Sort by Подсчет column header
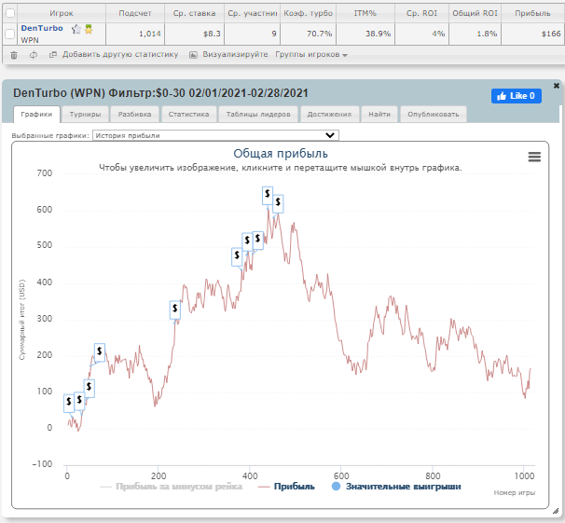 coord(135,13)
